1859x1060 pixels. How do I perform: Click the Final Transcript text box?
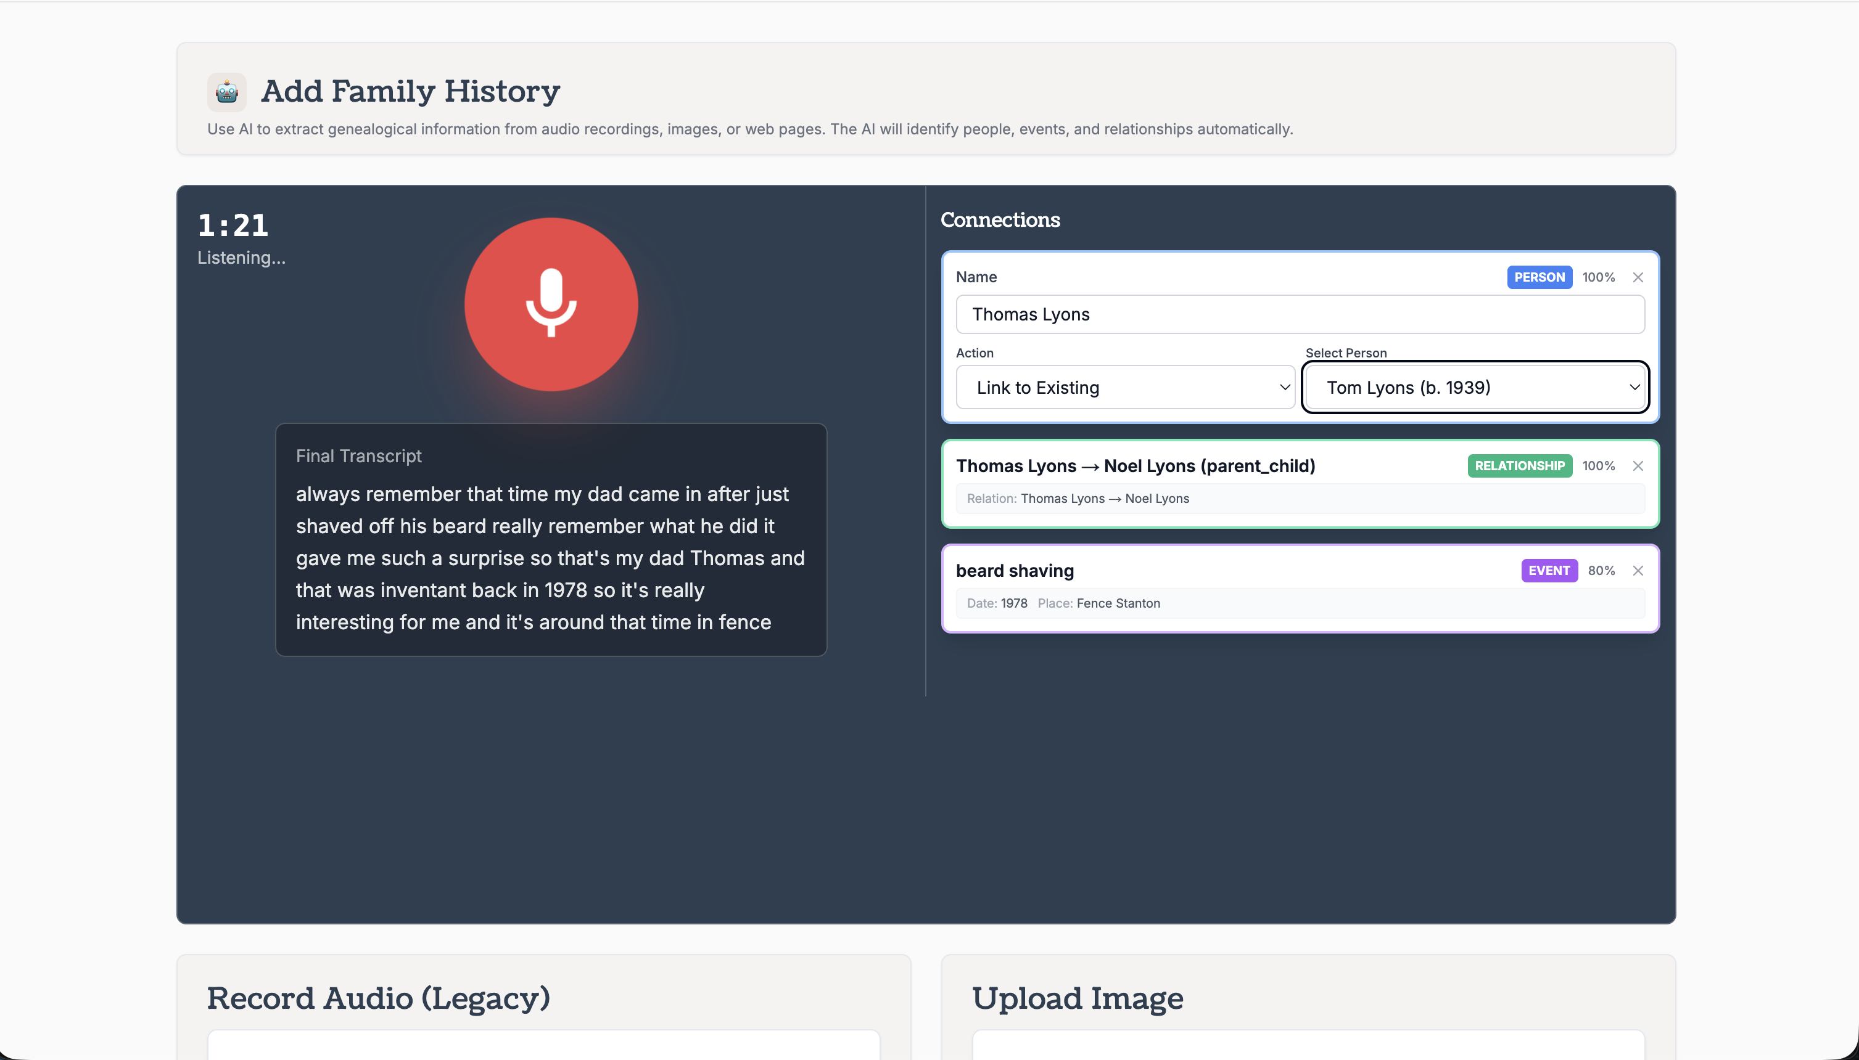[551, 540]
